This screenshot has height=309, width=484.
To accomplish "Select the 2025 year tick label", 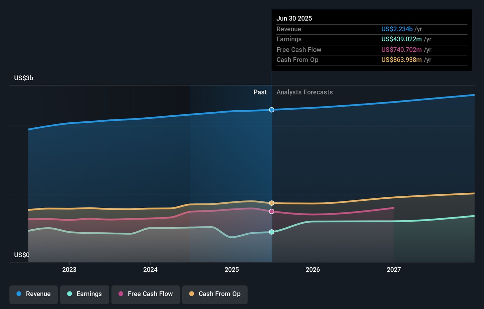I will (232, 270).
